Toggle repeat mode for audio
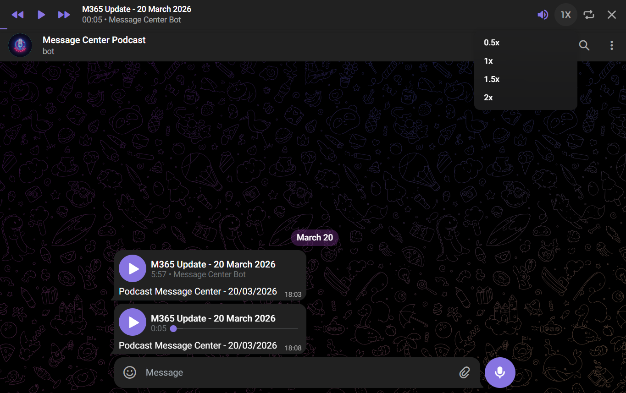 tap(589, 15)
